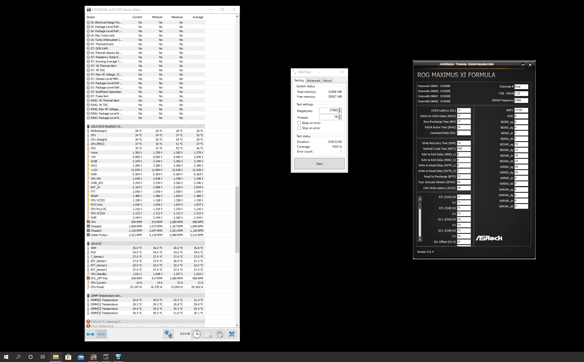Click the RAM Test binary icon on taskbar
This screenshot has width=584, height=362.
click(x=93, y=357)
